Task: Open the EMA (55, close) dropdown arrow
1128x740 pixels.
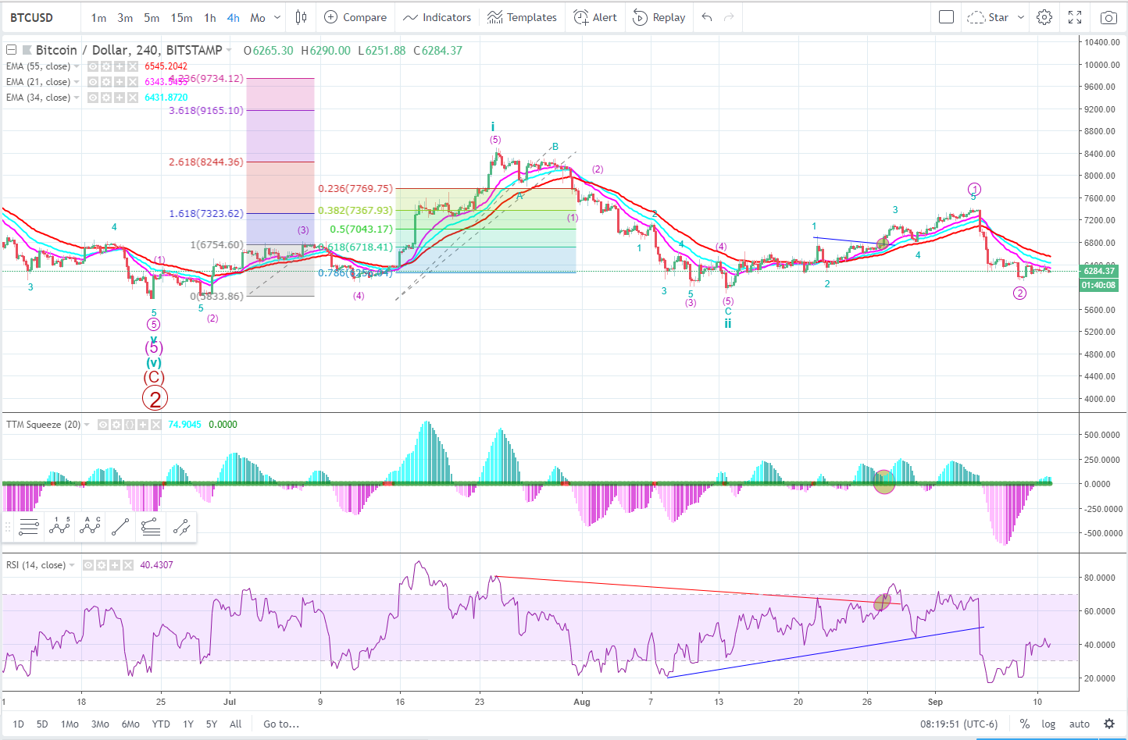Action: point(77,66)
